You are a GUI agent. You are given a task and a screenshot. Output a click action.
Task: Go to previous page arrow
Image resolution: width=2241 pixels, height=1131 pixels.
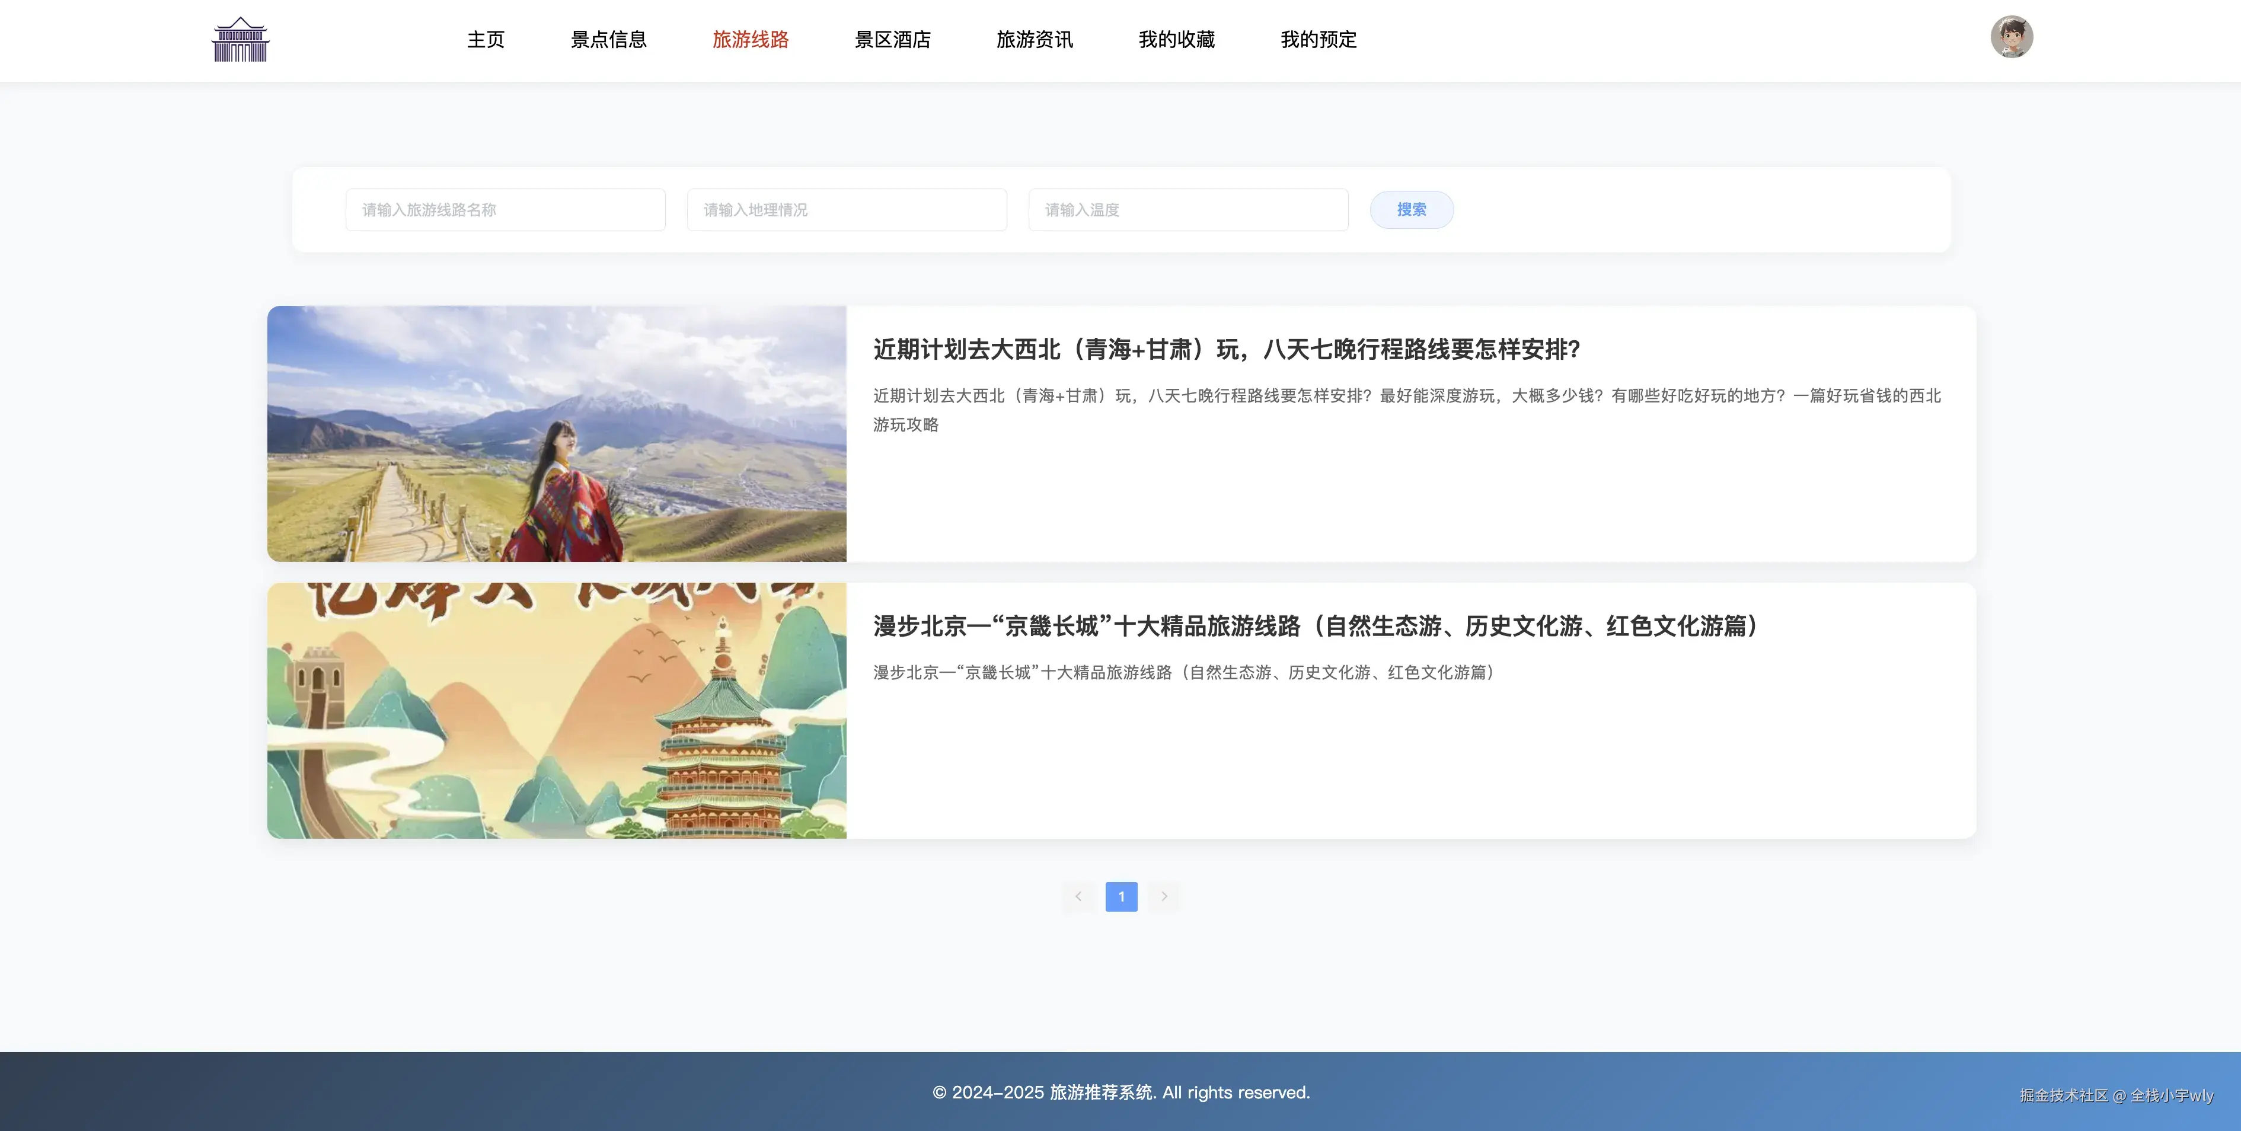(1078, 896)
